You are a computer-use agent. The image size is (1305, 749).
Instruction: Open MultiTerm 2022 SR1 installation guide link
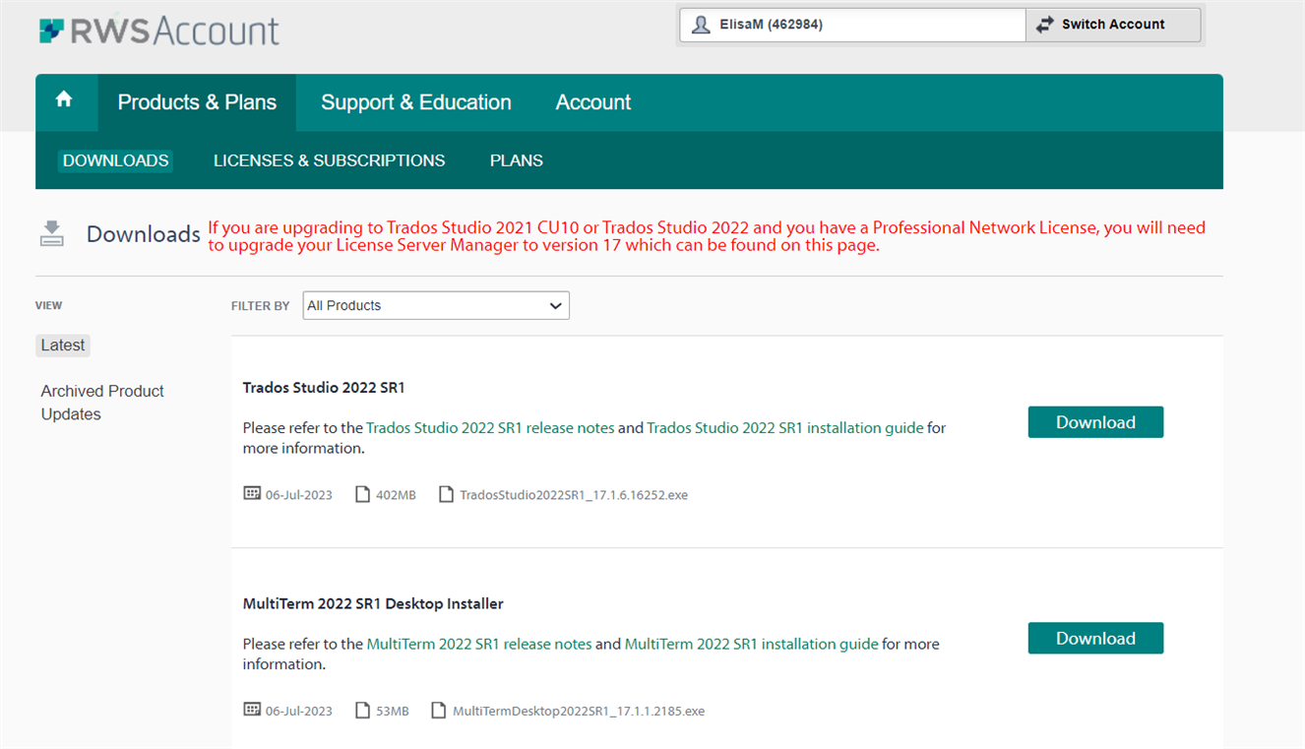(x=752, y=644)
